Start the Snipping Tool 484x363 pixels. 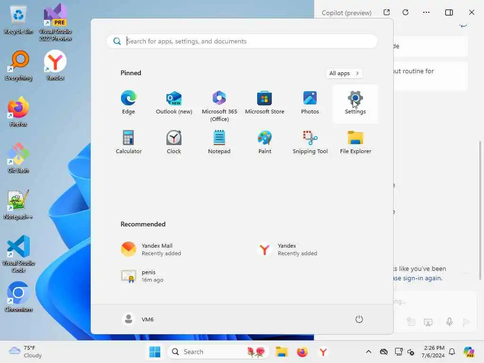310,142
